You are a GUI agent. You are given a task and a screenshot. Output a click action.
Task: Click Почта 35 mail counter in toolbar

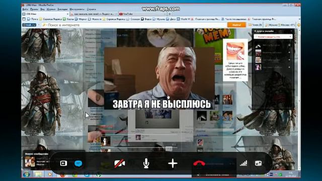(x=255, y=25)
